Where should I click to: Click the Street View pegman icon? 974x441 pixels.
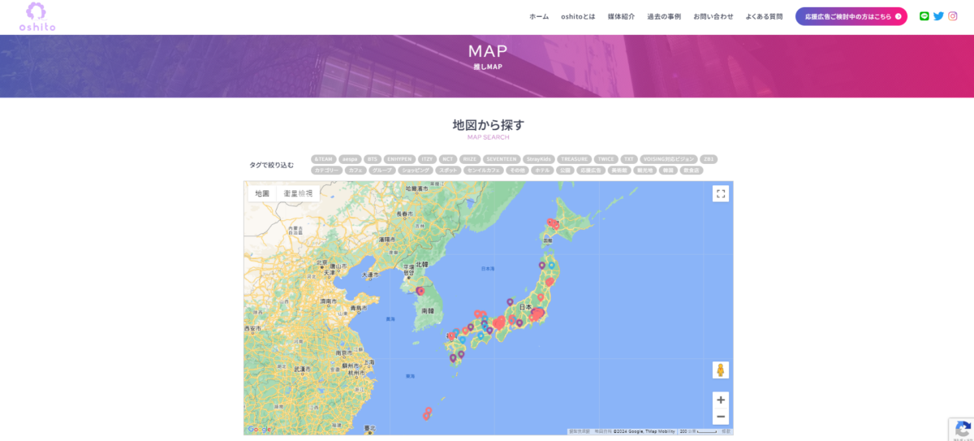pyautogui.click(x=720, y=370)
